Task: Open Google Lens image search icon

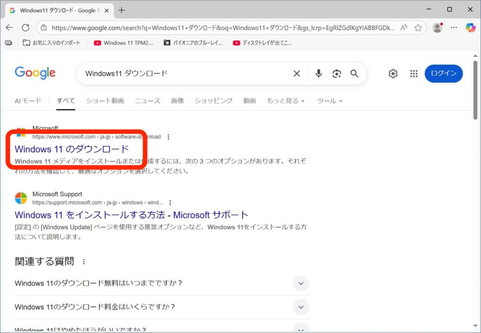Action: point(336,74)
